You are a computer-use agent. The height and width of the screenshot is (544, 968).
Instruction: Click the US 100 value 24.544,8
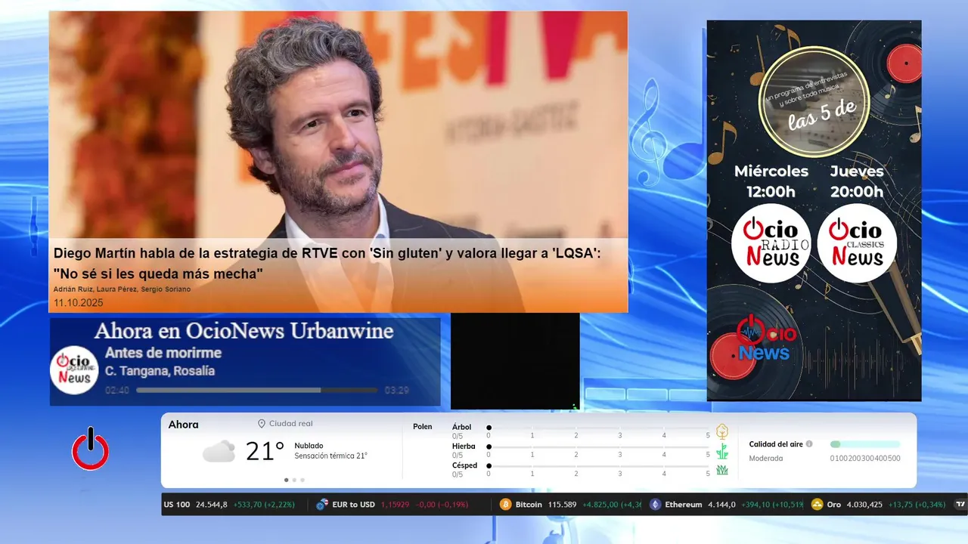pos(211,505)
